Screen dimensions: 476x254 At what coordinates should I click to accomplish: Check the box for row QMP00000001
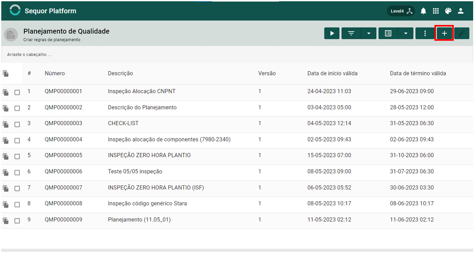coord(17,92)
